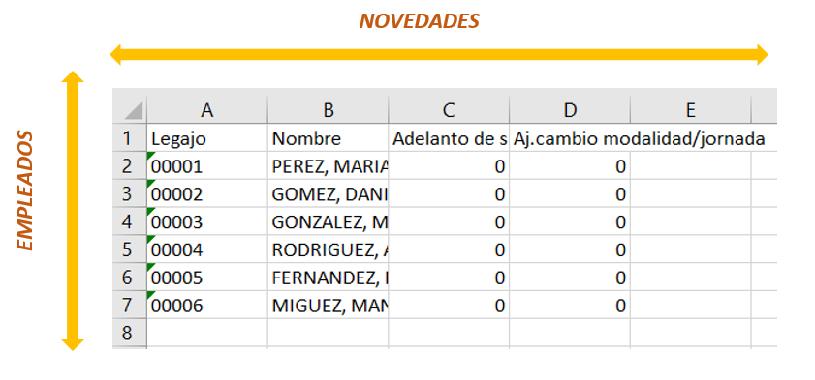815x380 pixels.
Task: Select the PEREZ, MARIA name cell
Action: coord(328,166)
